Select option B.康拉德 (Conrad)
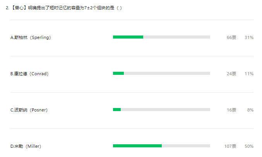This screenshot has width=262, height=157. (x=29, y=74)
